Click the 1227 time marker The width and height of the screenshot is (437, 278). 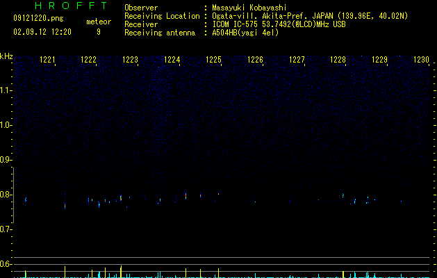point(297,60)
